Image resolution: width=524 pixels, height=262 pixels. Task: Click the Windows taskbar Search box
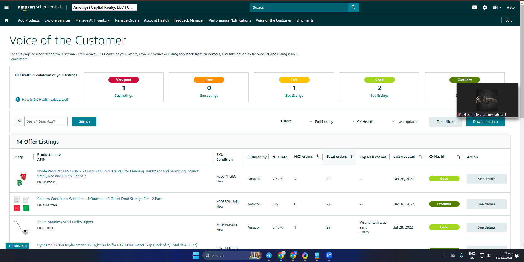pos(232,255)
